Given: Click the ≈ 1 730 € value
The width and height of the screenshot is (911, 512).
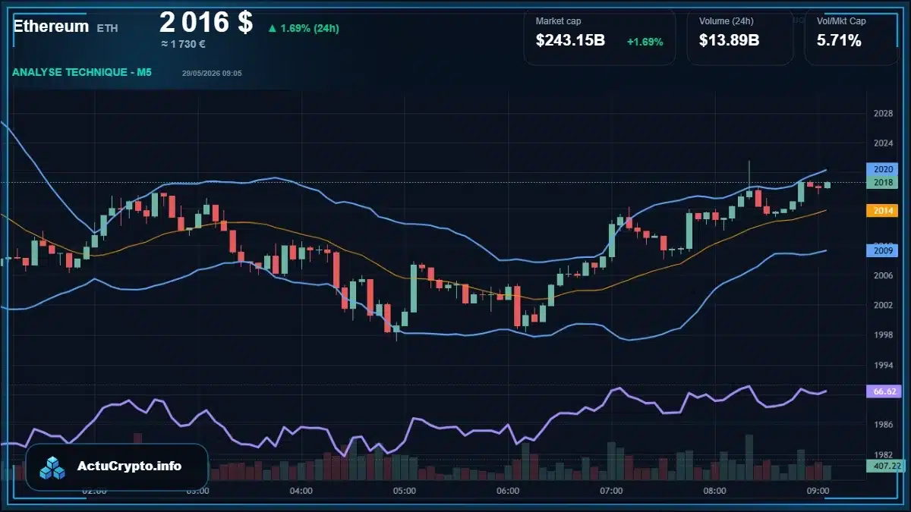Looking at the screenshot, I should pos(183,44).
